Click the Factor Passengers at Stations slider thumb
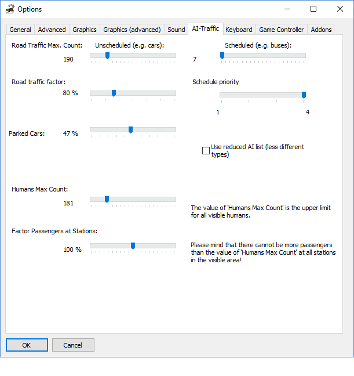This screenshot has width=354, height=376. [133, 246]
